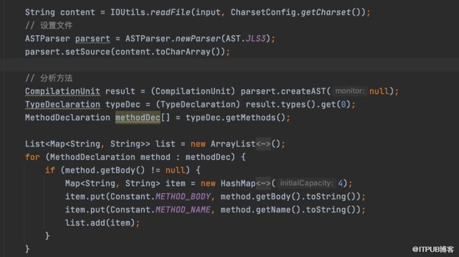The height and width of the screenshot is (257, 459).
Task: Click the 'readFile' method call
Action: (x=170, y=12)
